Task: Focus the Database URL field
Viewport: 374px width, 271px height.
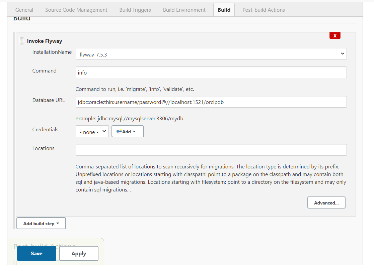Action: pyautogui.click(x=211, y=102)
